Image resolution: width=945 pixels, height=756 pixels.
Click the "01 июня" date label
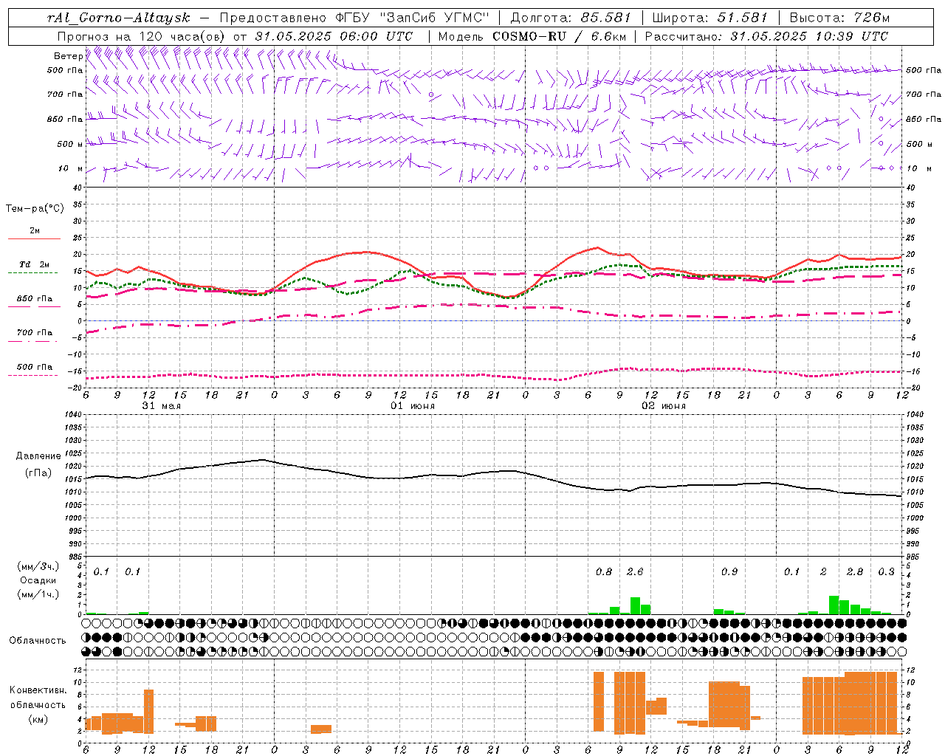tap(413, 406)
